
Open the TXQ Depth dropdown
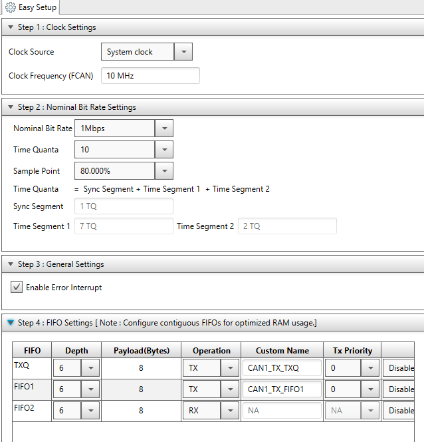point(90,368)
